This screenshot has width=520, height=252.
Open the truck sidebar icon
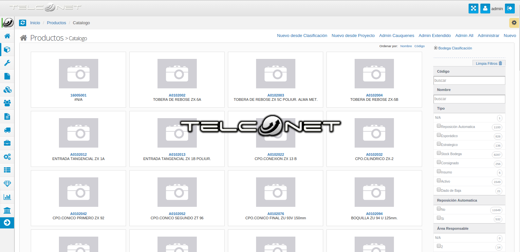pyautogui.click(x=7, y=130)
